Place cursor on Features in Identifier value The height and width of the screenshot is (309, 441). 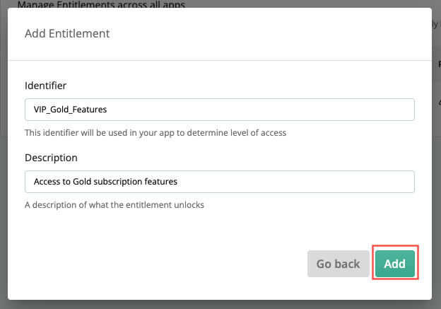click(x=90, y=110)
